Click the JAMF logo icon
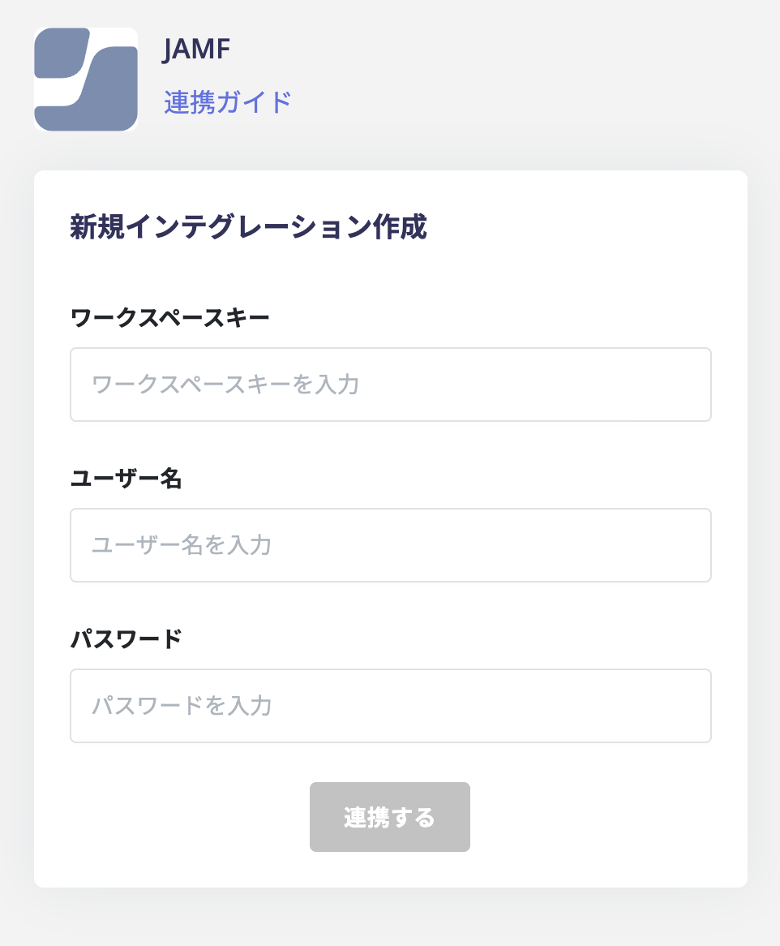 click(x=86, y=79)
